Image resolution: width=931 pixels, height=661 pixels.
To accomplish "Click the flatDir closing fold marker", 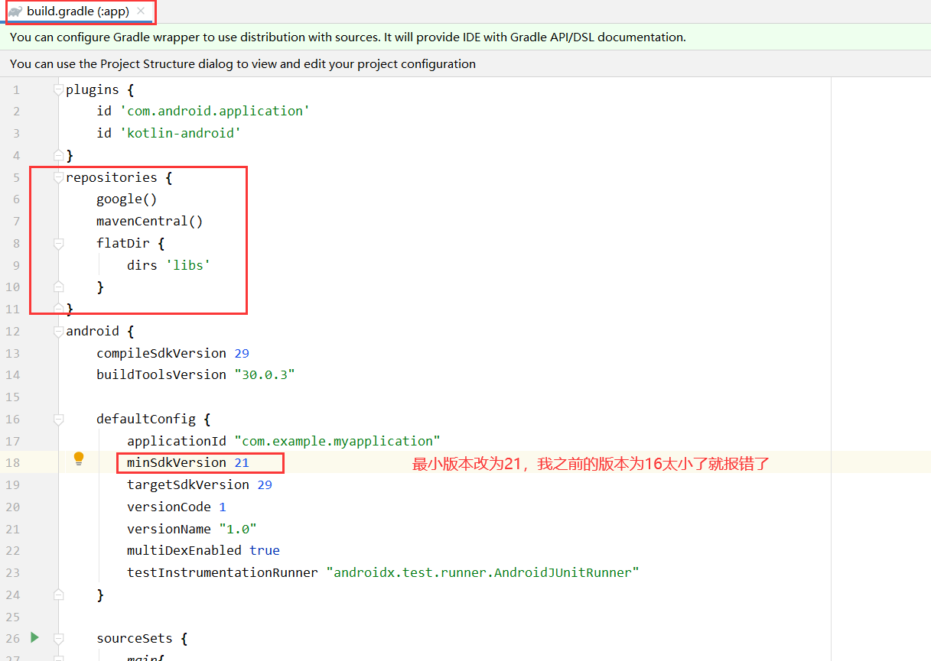I will (x=58, y=287).
